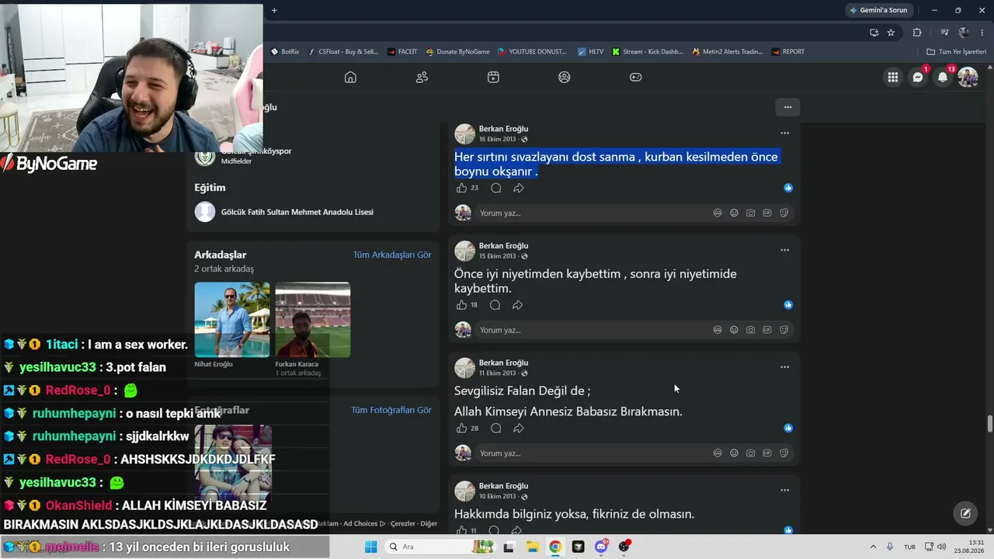Click Gemini'a Sorun button
Image resolution: width=994 pixels, height=559 pixels.
point(878,10)
